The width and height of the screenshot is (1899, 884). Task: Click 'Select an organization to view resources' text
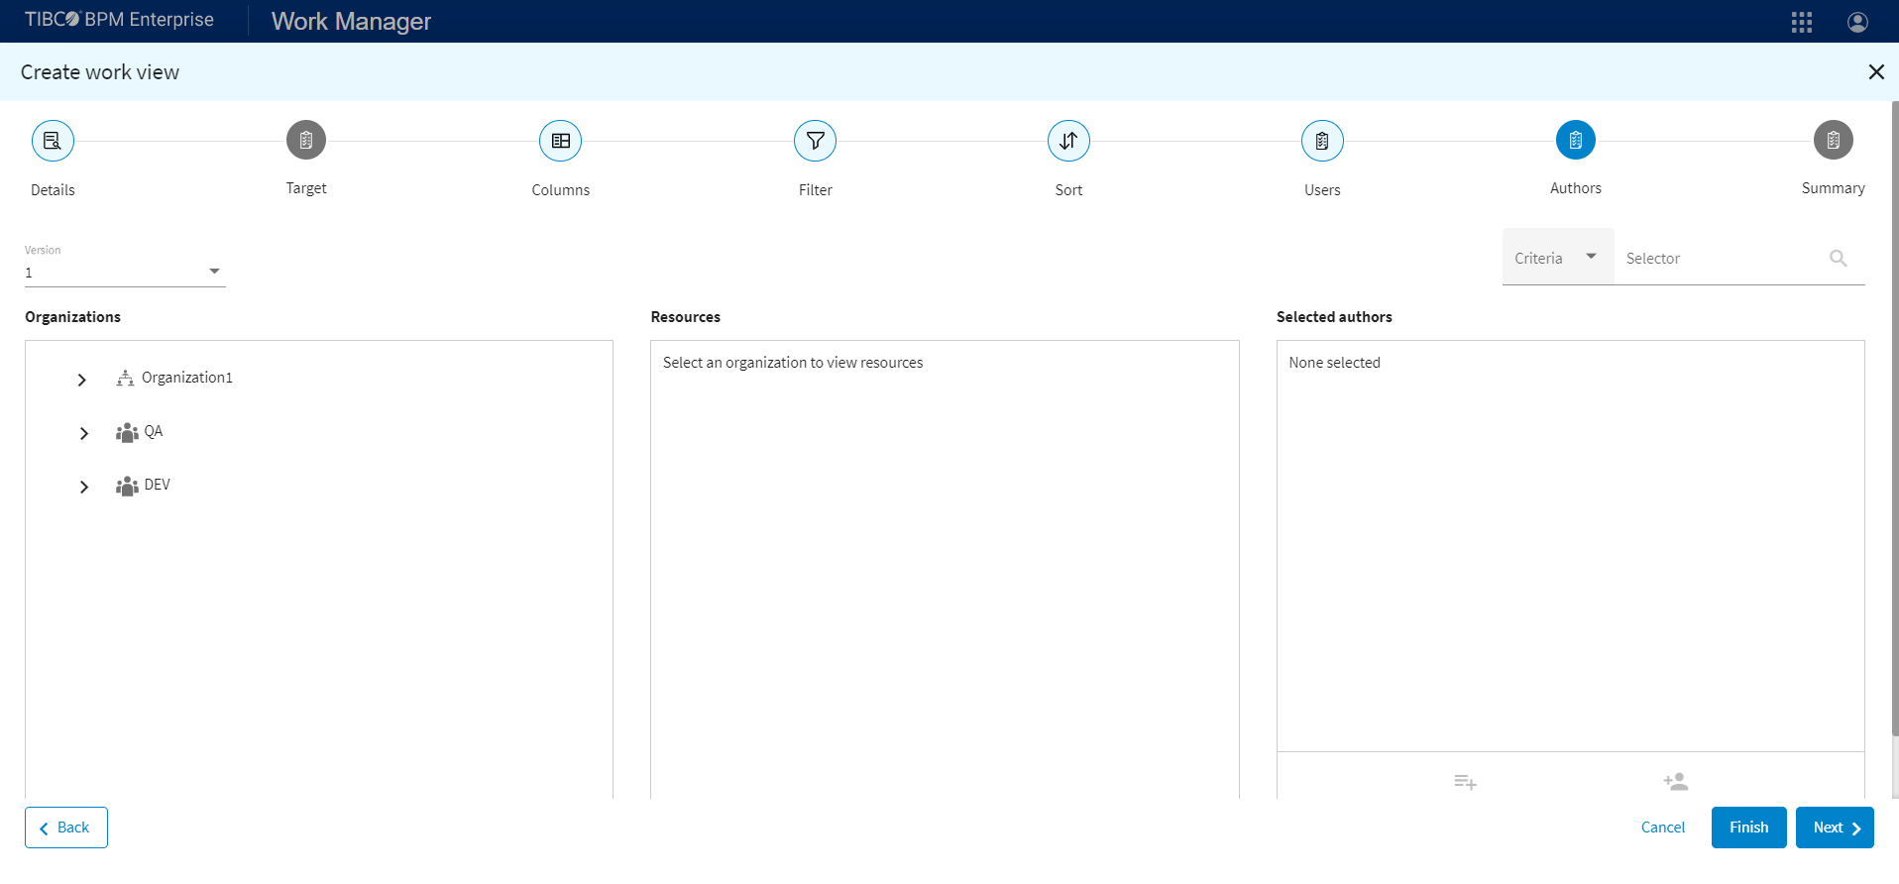[793, 363]
